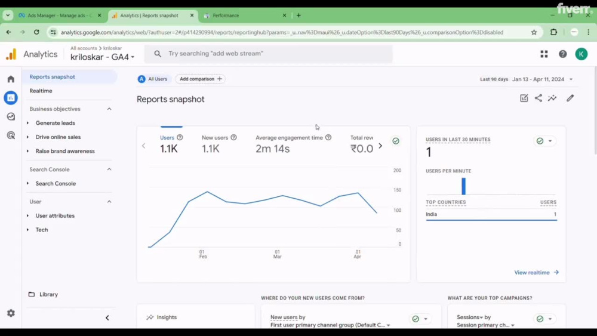Viewport: 597px width, 336px height.
Task: Show previous metrics with left arrow
Action: (x=143, y=146)
